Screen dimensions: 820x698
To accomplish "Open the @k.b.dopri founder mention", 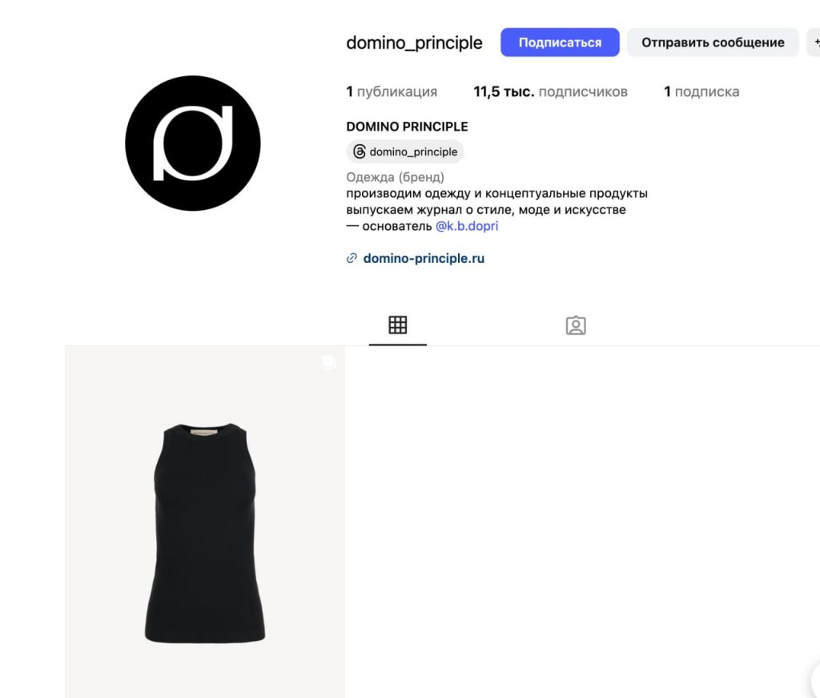I will (467, 226).
